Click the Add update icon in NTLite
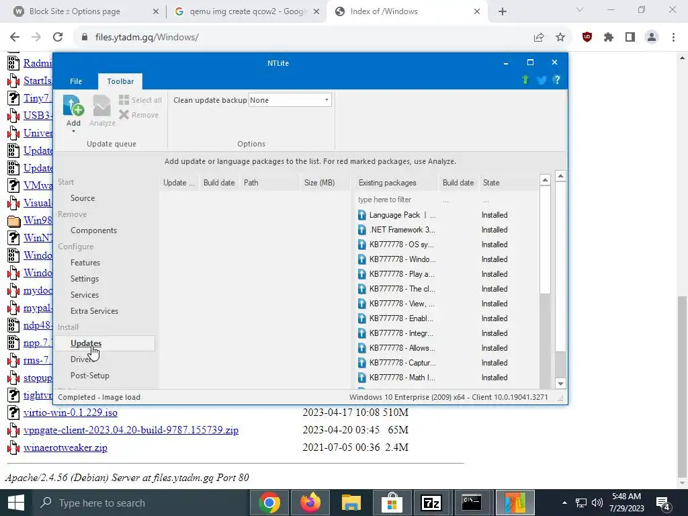This screenshot has width=688, height=516. pyautogui.click(x=73, y=105)
